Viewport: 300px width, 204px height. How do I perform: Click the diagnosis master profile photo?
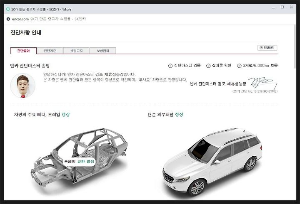pyautogui.click(x=23, y=86)
